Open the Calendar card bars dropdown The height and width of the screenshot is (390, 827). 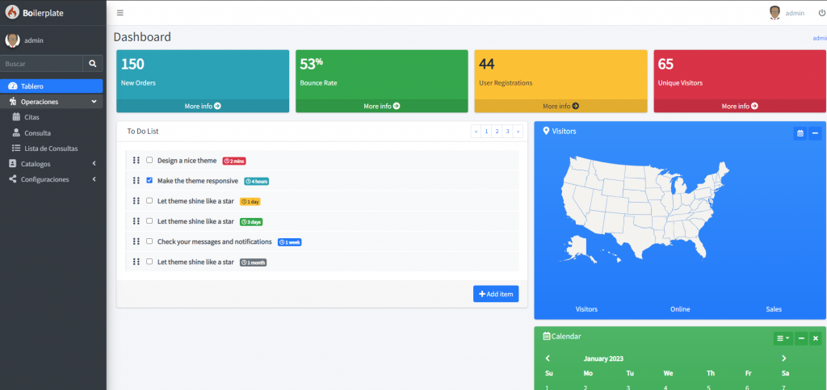click(x=783, y=338)
